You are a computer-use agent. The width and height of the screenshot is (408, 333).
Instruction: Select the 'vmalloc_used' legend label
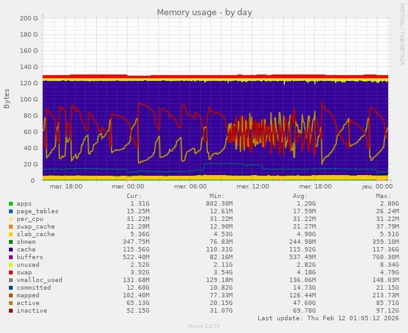40,280
